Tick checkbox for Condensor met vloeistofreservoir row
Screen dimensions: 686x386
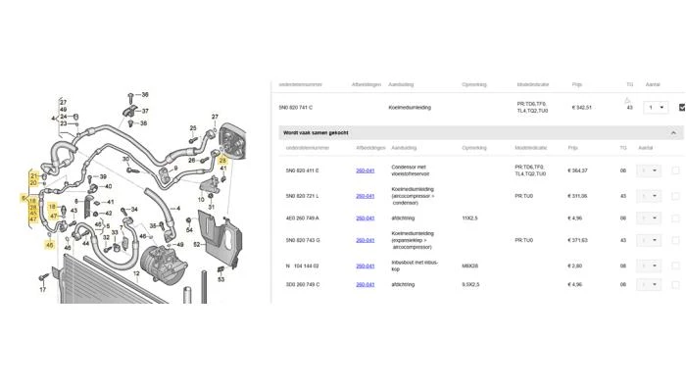pyautogui.click(x=675, y=170)
